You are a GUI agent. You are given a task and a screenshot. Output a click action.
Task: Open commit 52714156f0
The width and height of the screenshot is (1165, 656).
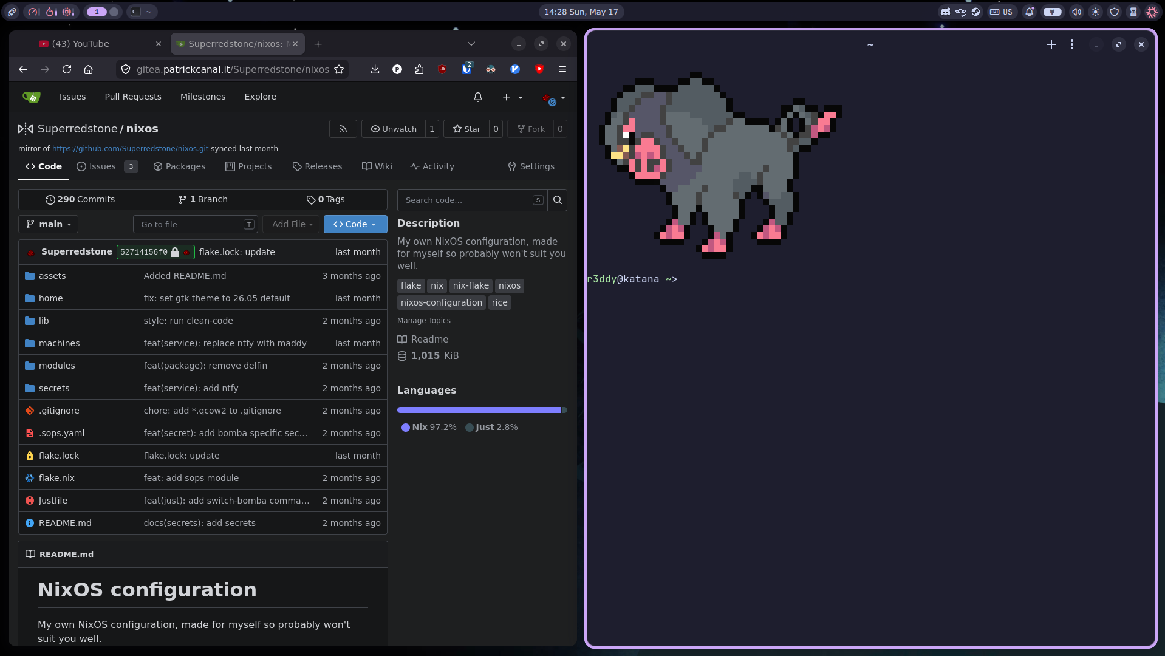[x=155, y=252]
